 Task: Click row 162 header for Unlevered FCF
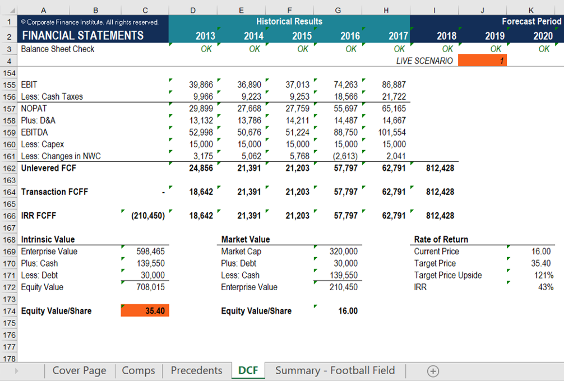click(x=9, y=168)
